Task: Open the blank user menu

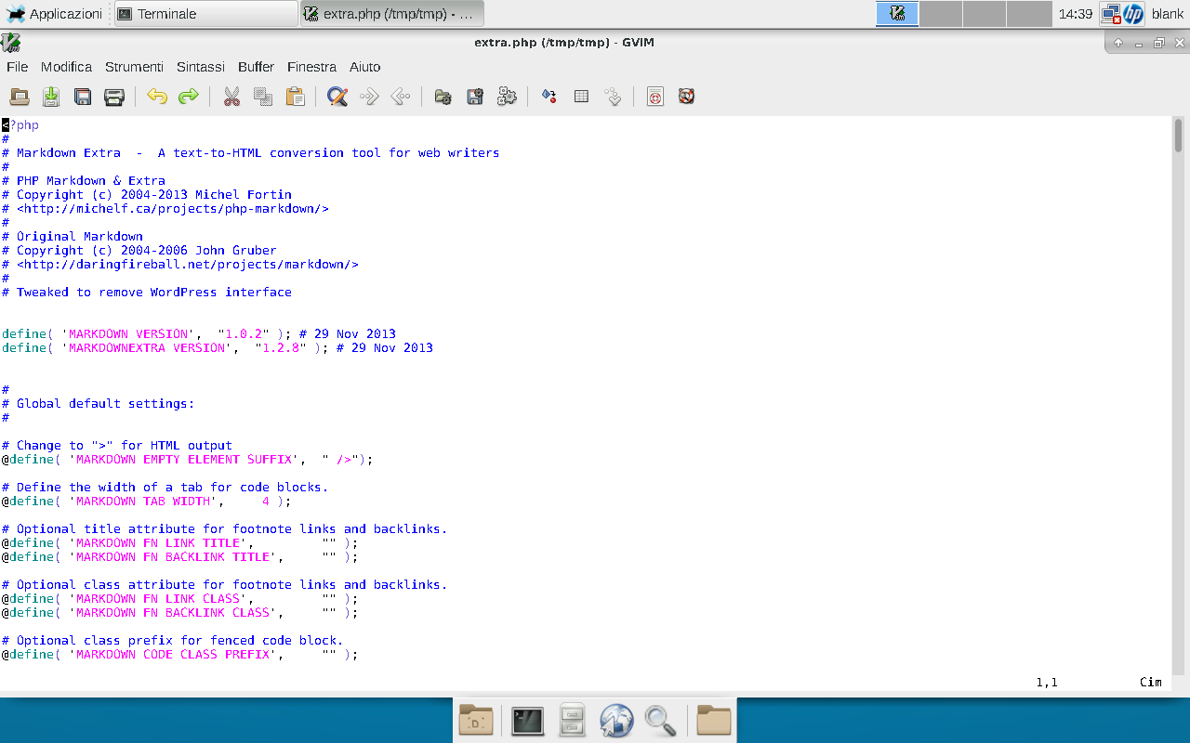Action: tap(1168, 14)
